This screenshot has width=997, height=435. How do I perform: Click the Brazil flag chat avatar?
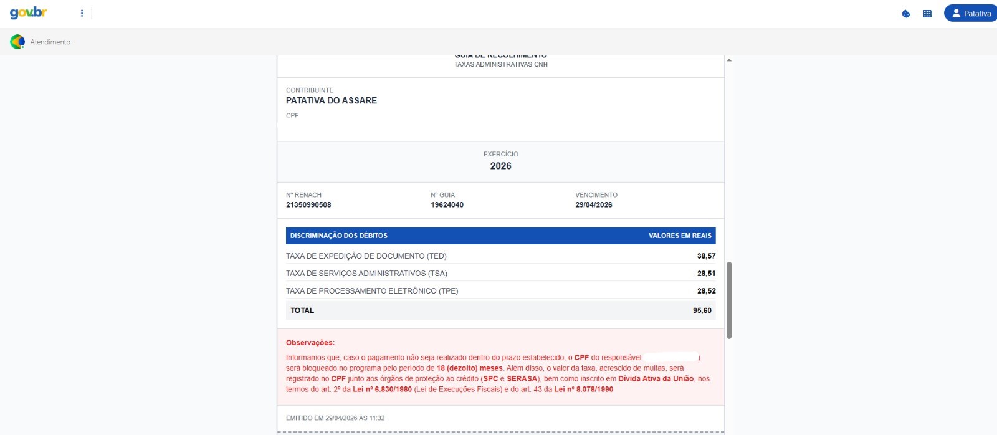click(17, 42)
